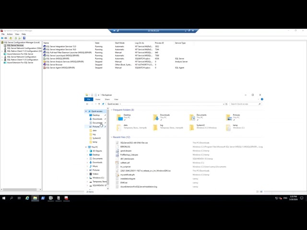The height and width of the screenshot is (230, 307).
Task: Collapse the Frequent folders (8) section
Action: 112,110
